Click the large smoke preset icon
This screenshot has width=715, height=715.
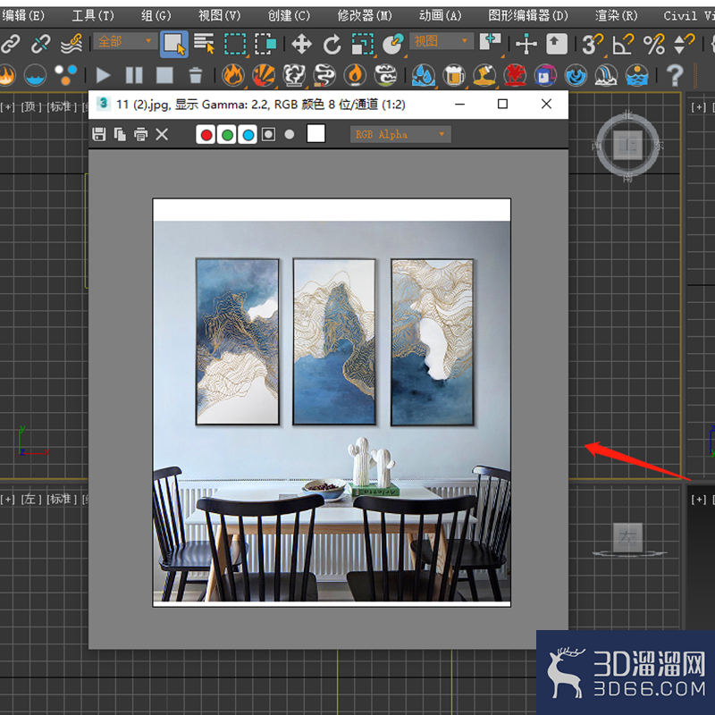point(294,75)
